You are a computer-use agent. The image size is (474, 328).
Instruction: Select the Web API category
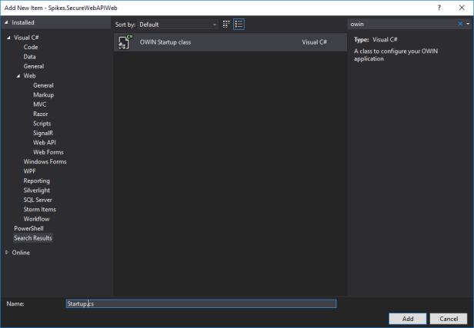(x=45, y=143)
